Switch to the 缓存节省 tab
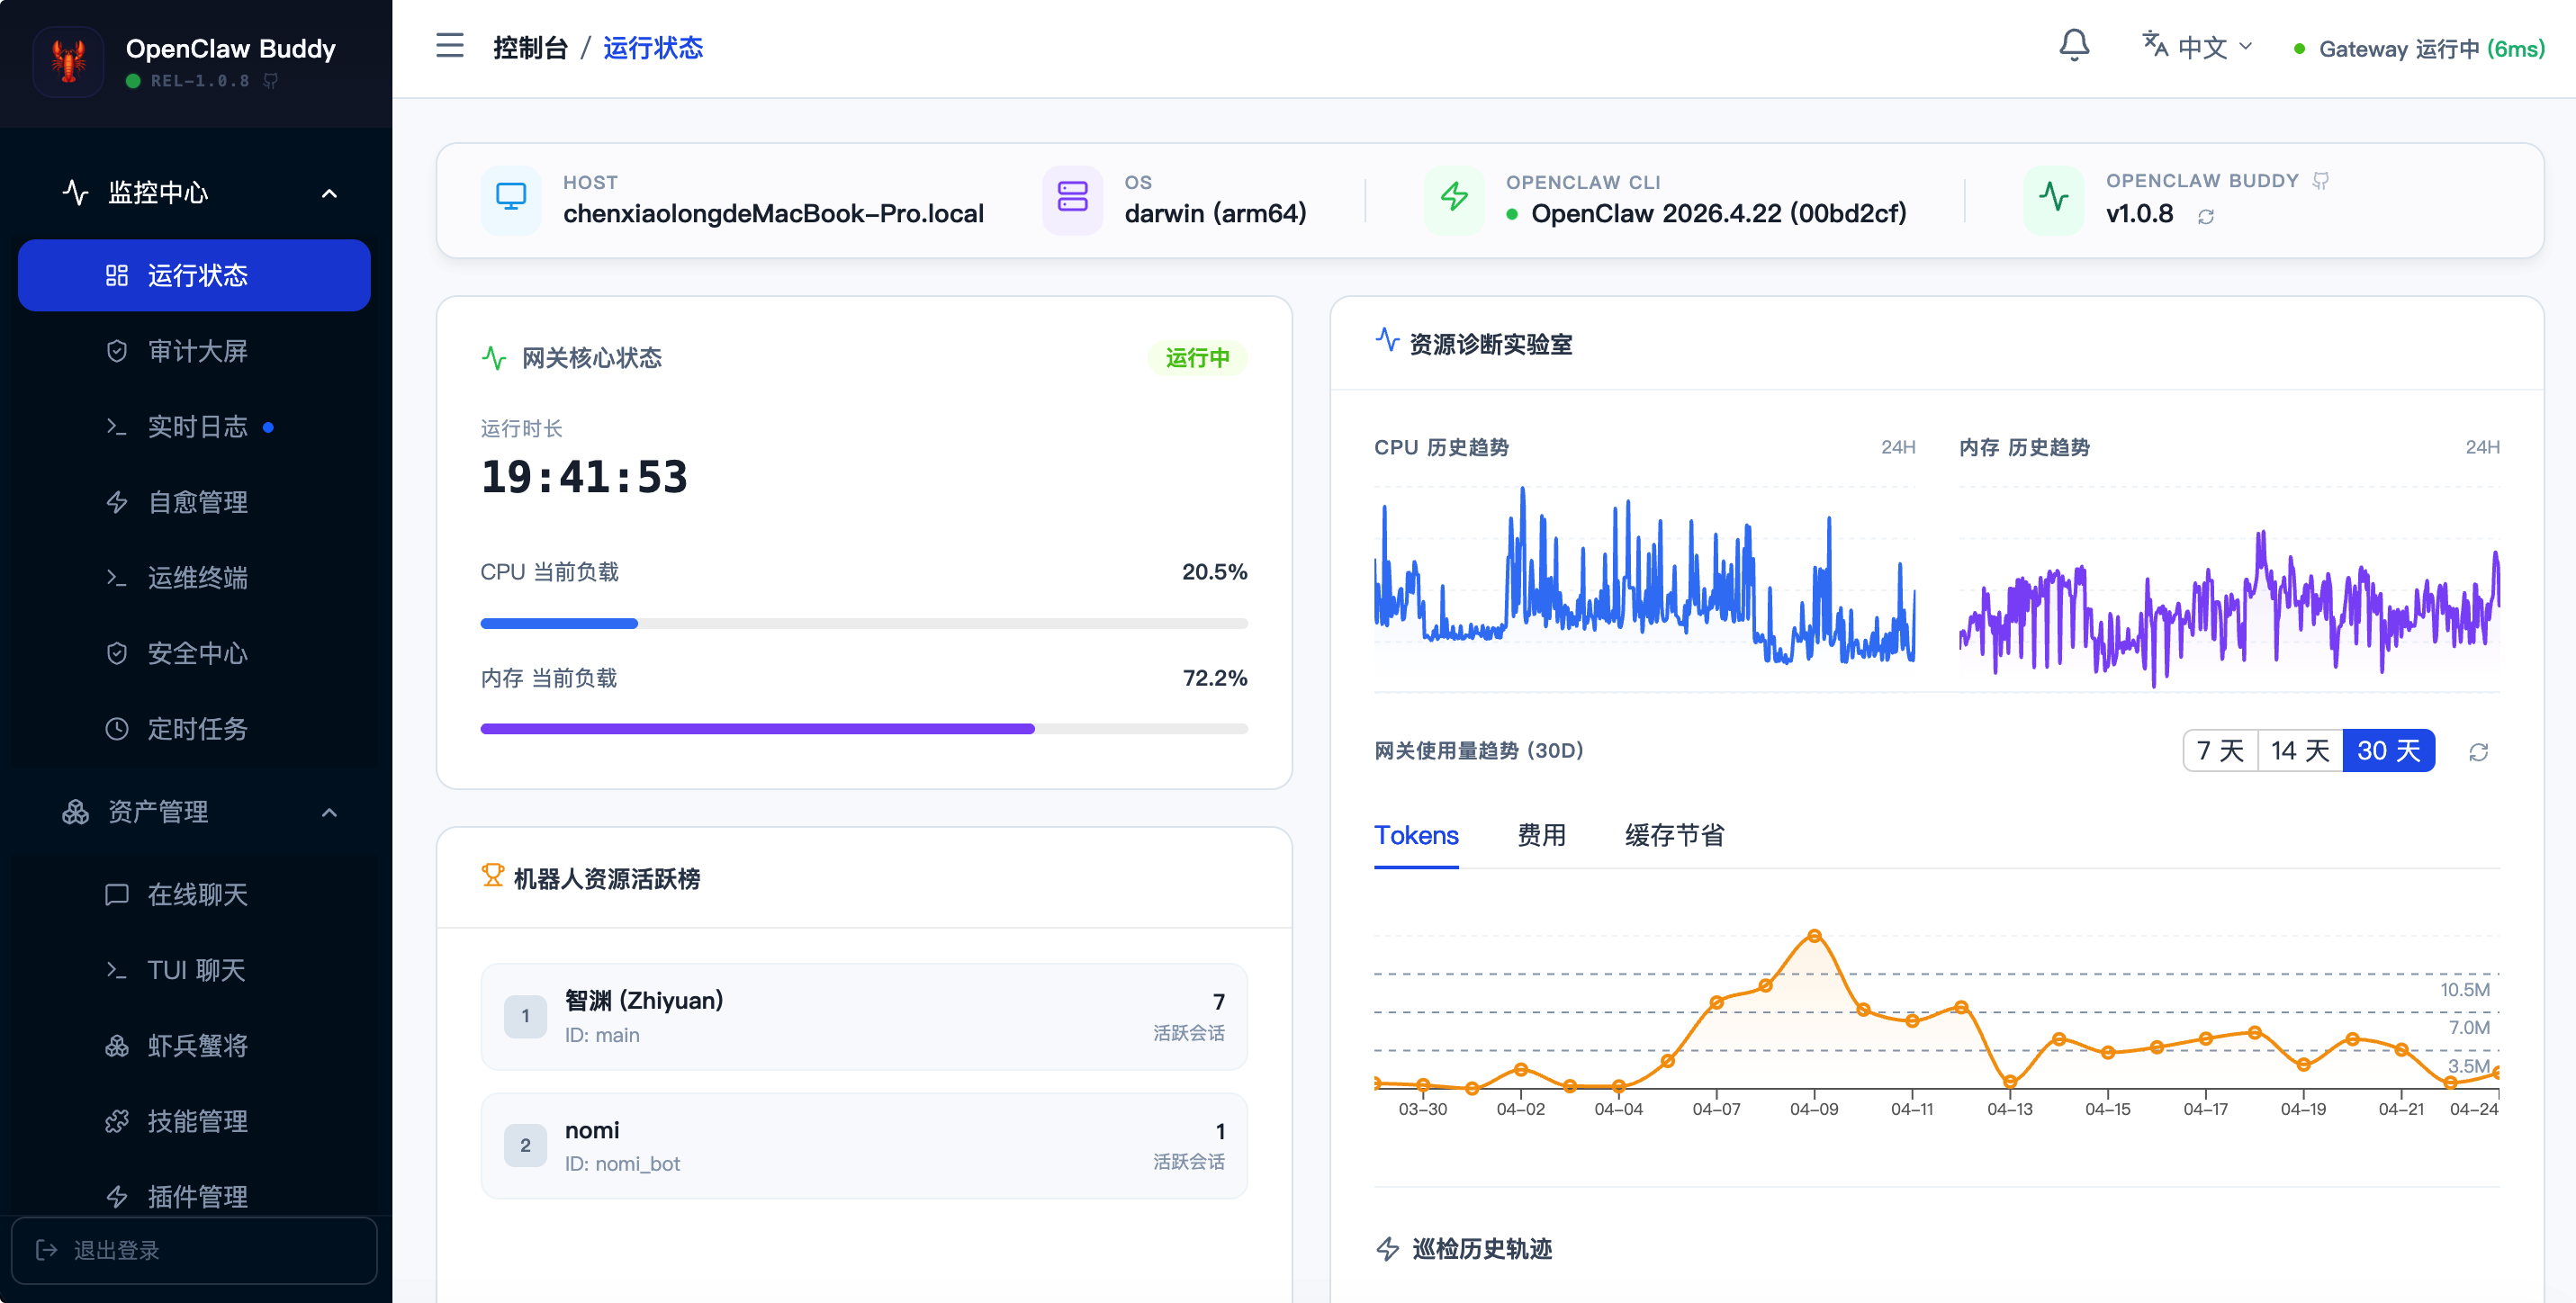This screenshot has width=2576, height=1303. [1674, 836]
